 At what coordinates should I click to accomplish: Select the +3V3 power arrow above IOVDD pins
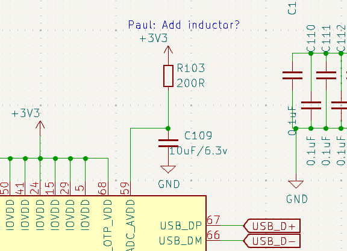coord(40,125)
